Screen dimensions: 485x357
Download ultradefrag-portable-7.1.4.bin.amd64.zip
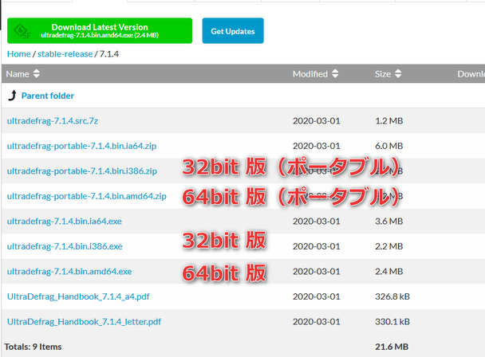[87, 196]
